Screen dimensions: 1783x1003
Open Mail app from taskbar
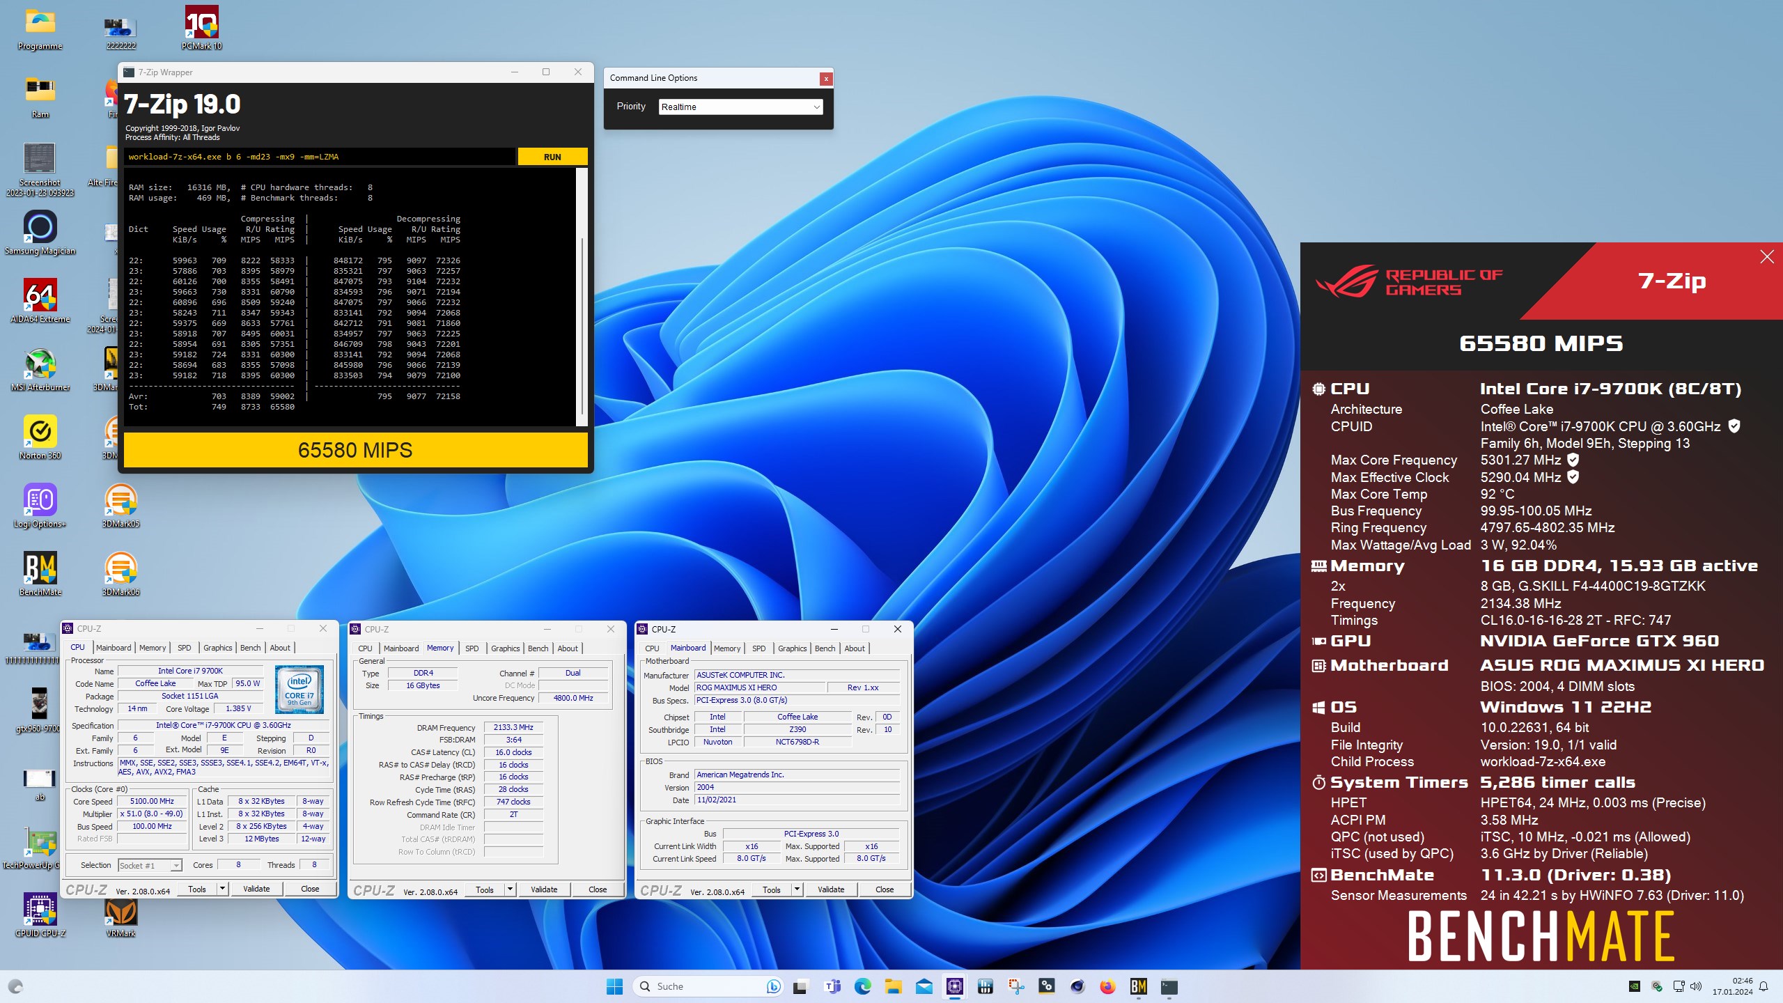pos(924,986)
